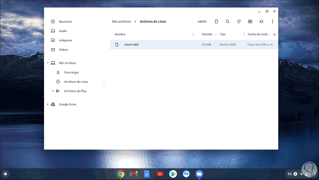The image size is (319, 180).
Task: Collapse the Mis archivos tree arrow
Action: point(48,63)
